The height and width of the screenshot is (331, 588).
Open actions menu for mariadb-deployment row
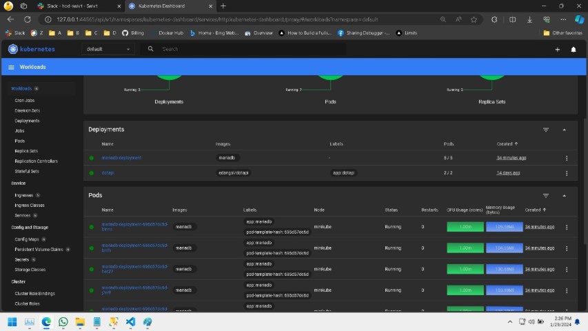click(567, 159)
